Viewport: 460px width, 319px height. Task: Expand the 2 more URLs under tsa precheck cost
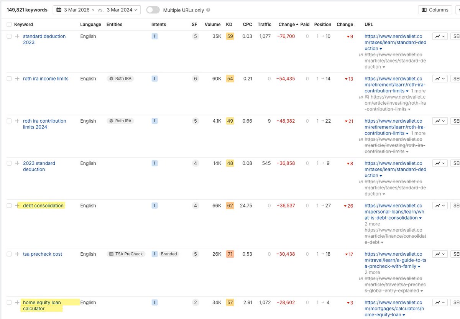372,272
